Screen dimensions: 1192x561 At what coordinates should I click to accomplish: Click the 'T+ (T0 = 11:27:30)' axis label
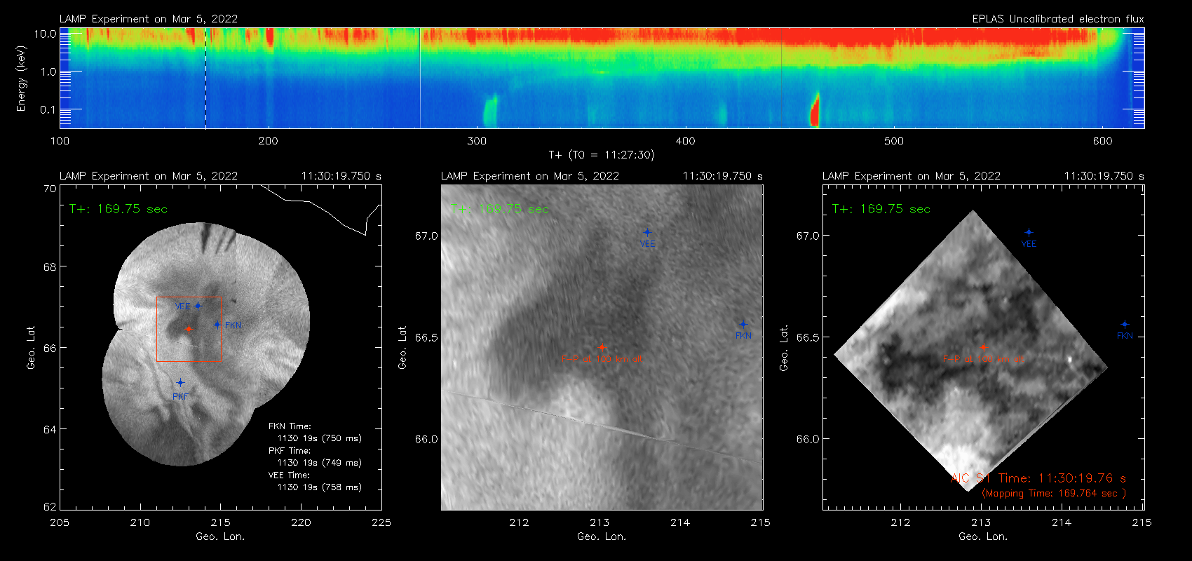[601, 155]
